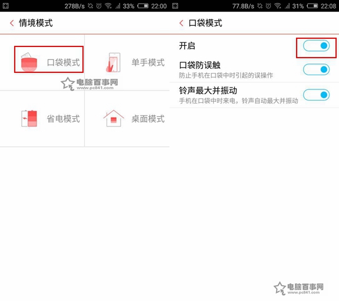Tap description 手机在口袋中时来电，铃声自动最大并振动

pyautogui.click(x=238, y=101)
